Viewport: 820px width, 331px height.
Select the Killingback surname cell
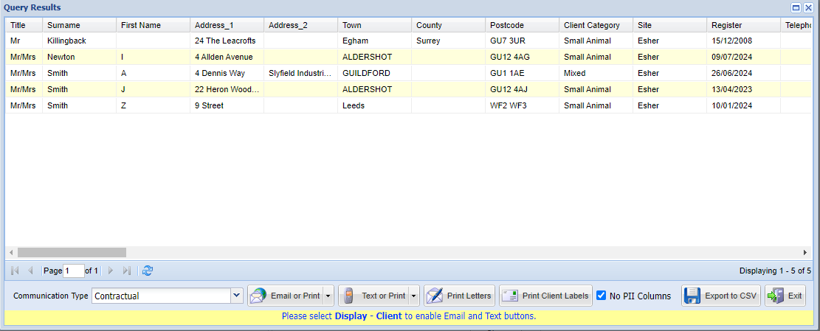pyautogui.click(x=80, y=41)
